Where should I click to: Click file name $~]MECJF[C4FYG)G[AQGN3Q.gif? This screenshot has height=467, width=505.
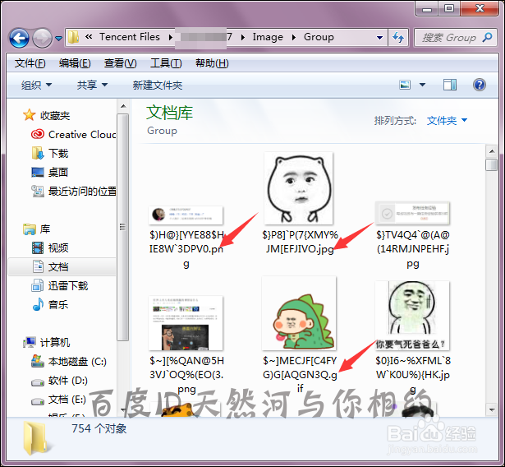pyautogui.click(x=300, y=374)
